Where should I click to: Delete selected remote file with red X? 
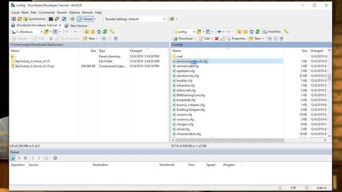pyautogui.click(x=216, y=38)
